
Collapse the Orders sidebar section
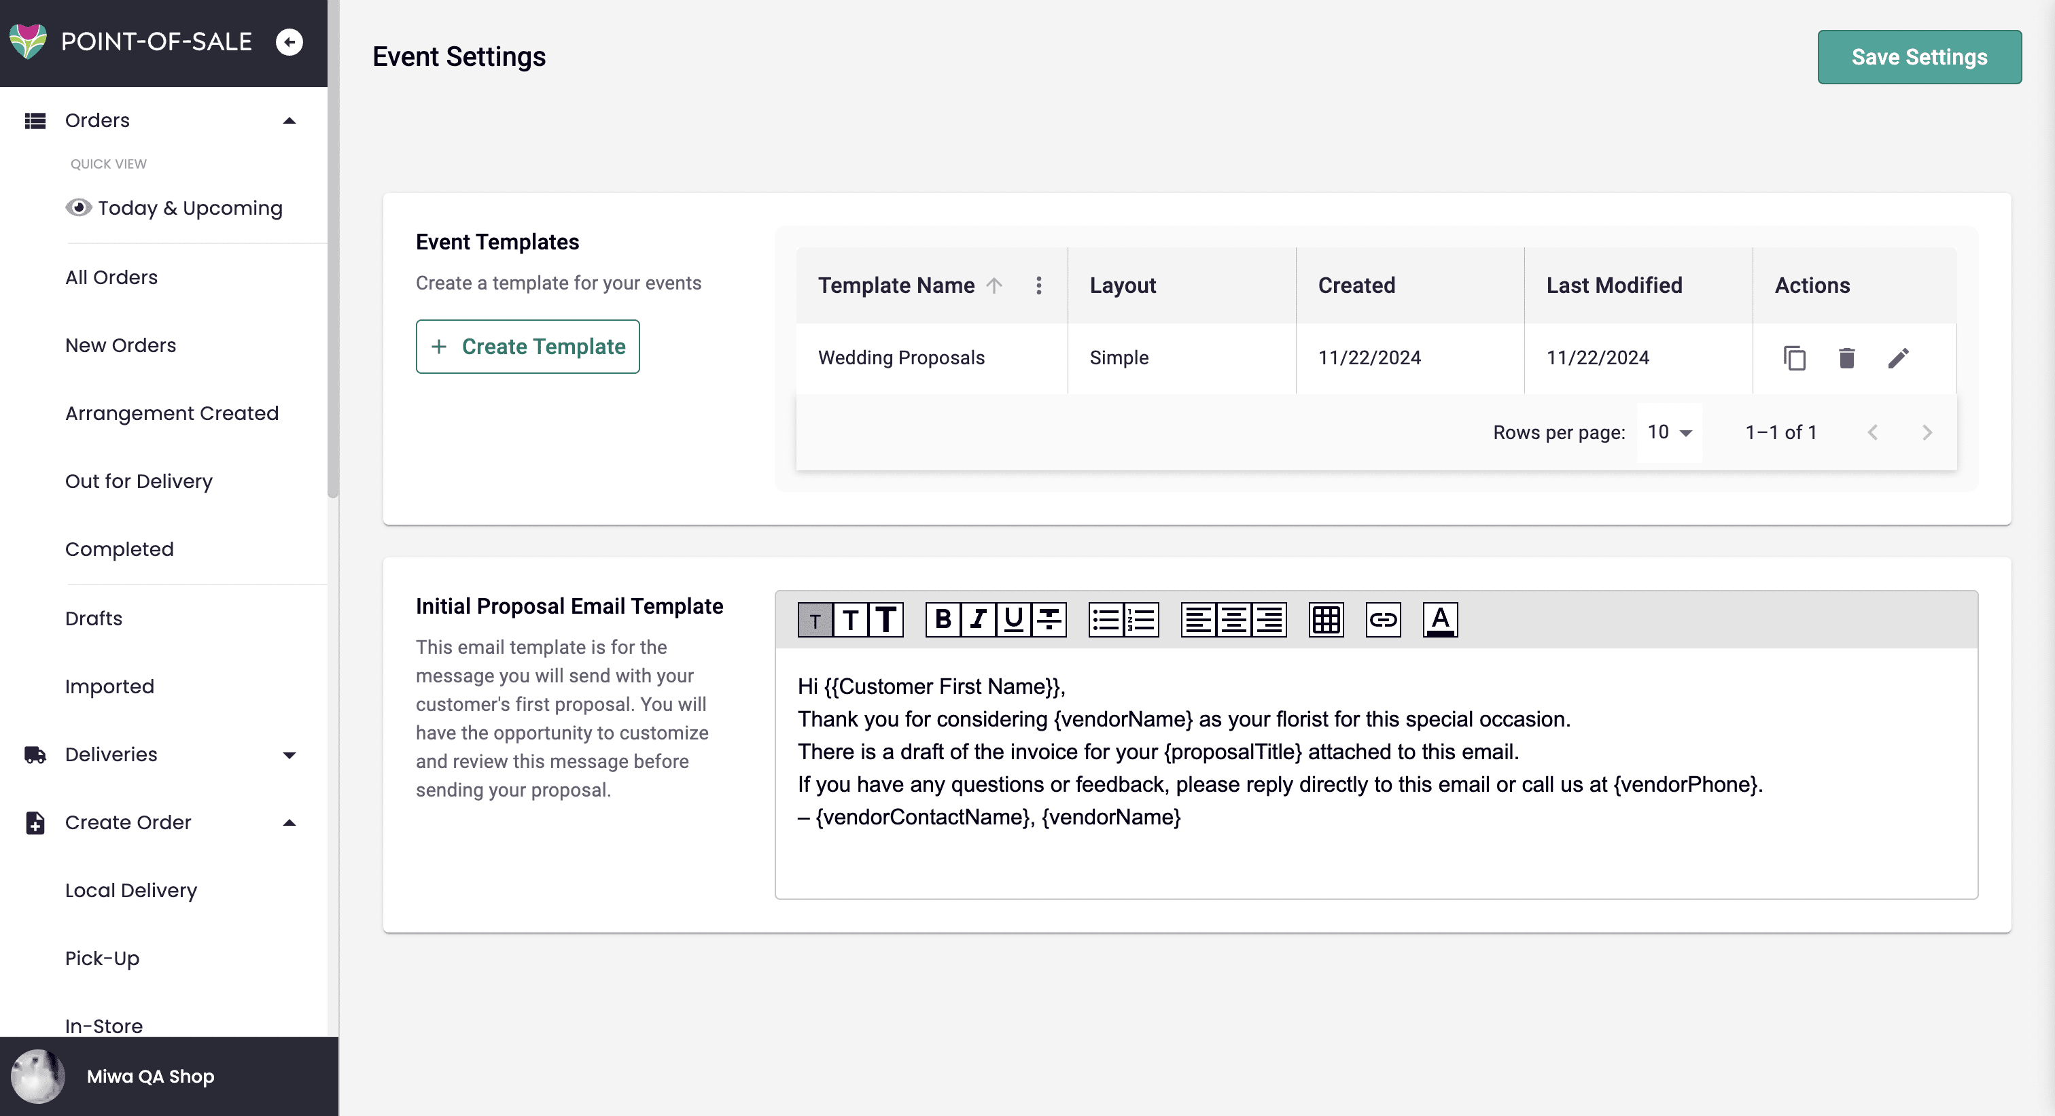coord(289,120)
